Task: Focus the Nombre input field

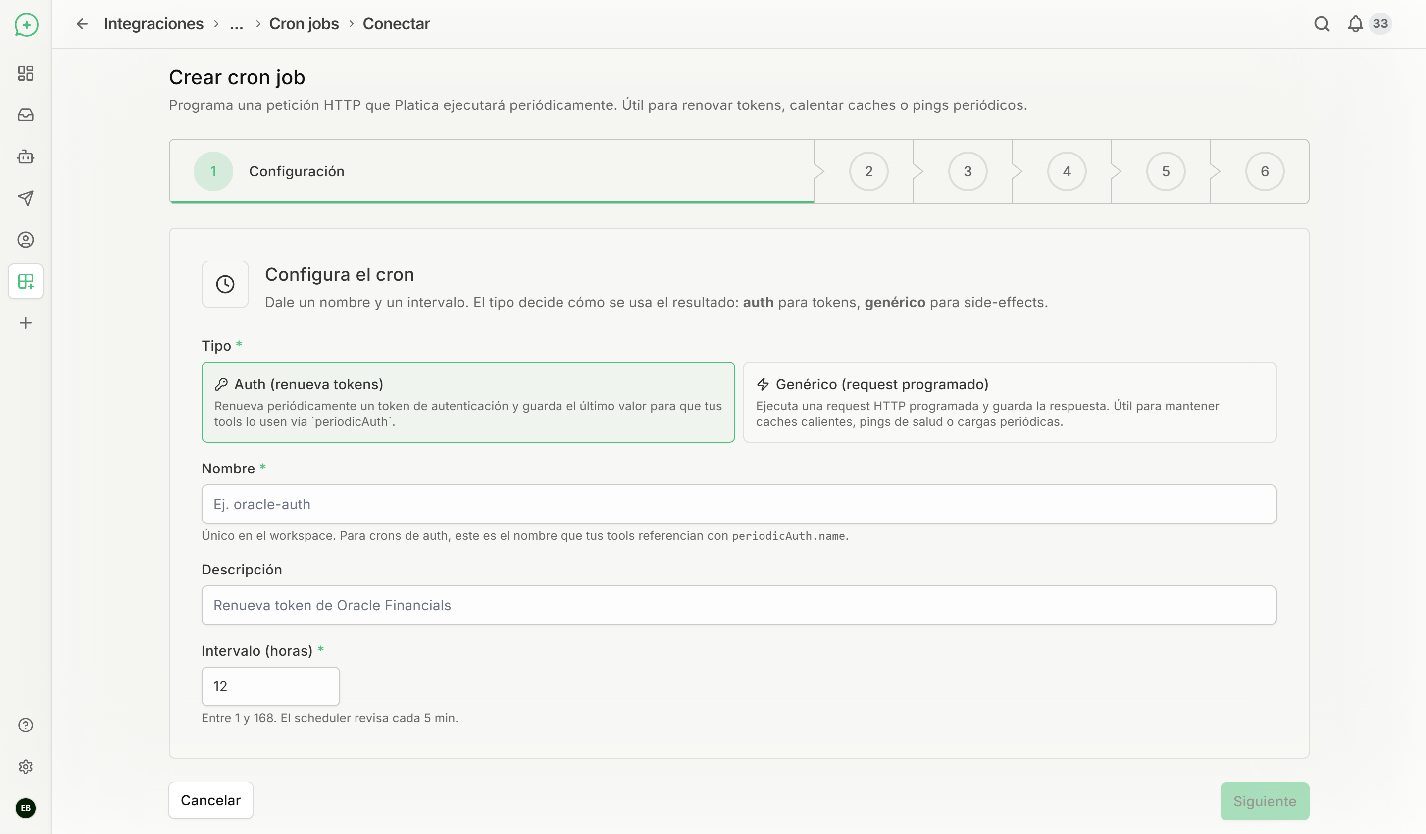Action: (x=739, y=504)
